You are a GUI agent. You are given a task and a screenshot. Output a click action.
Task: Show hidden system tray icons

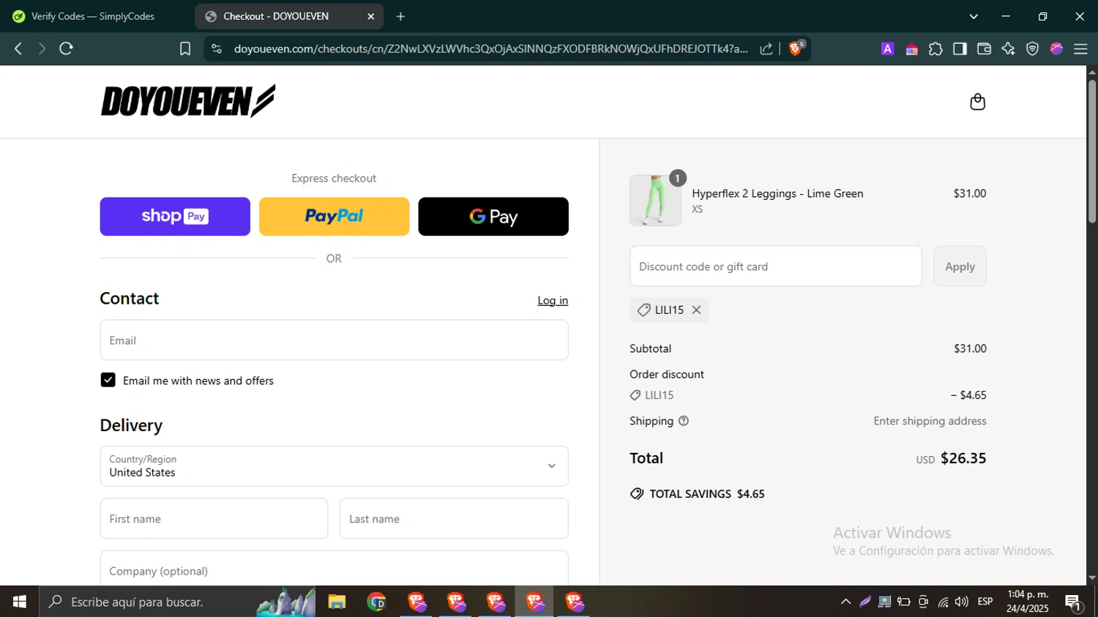[x=845, y=602]
